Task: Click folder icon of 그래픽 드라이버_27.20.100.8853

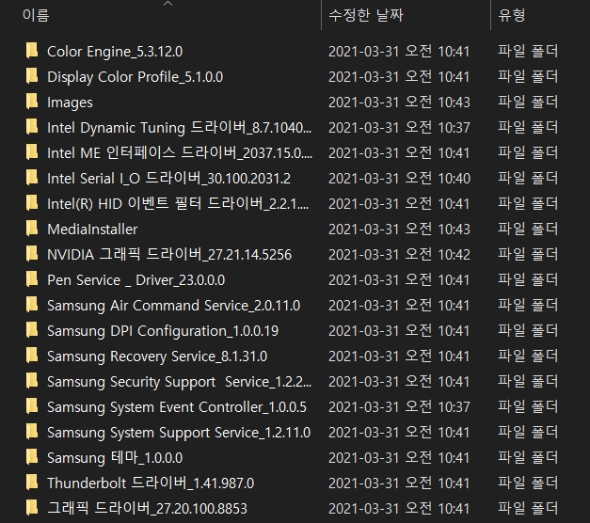Action: (x=32, y=508)
